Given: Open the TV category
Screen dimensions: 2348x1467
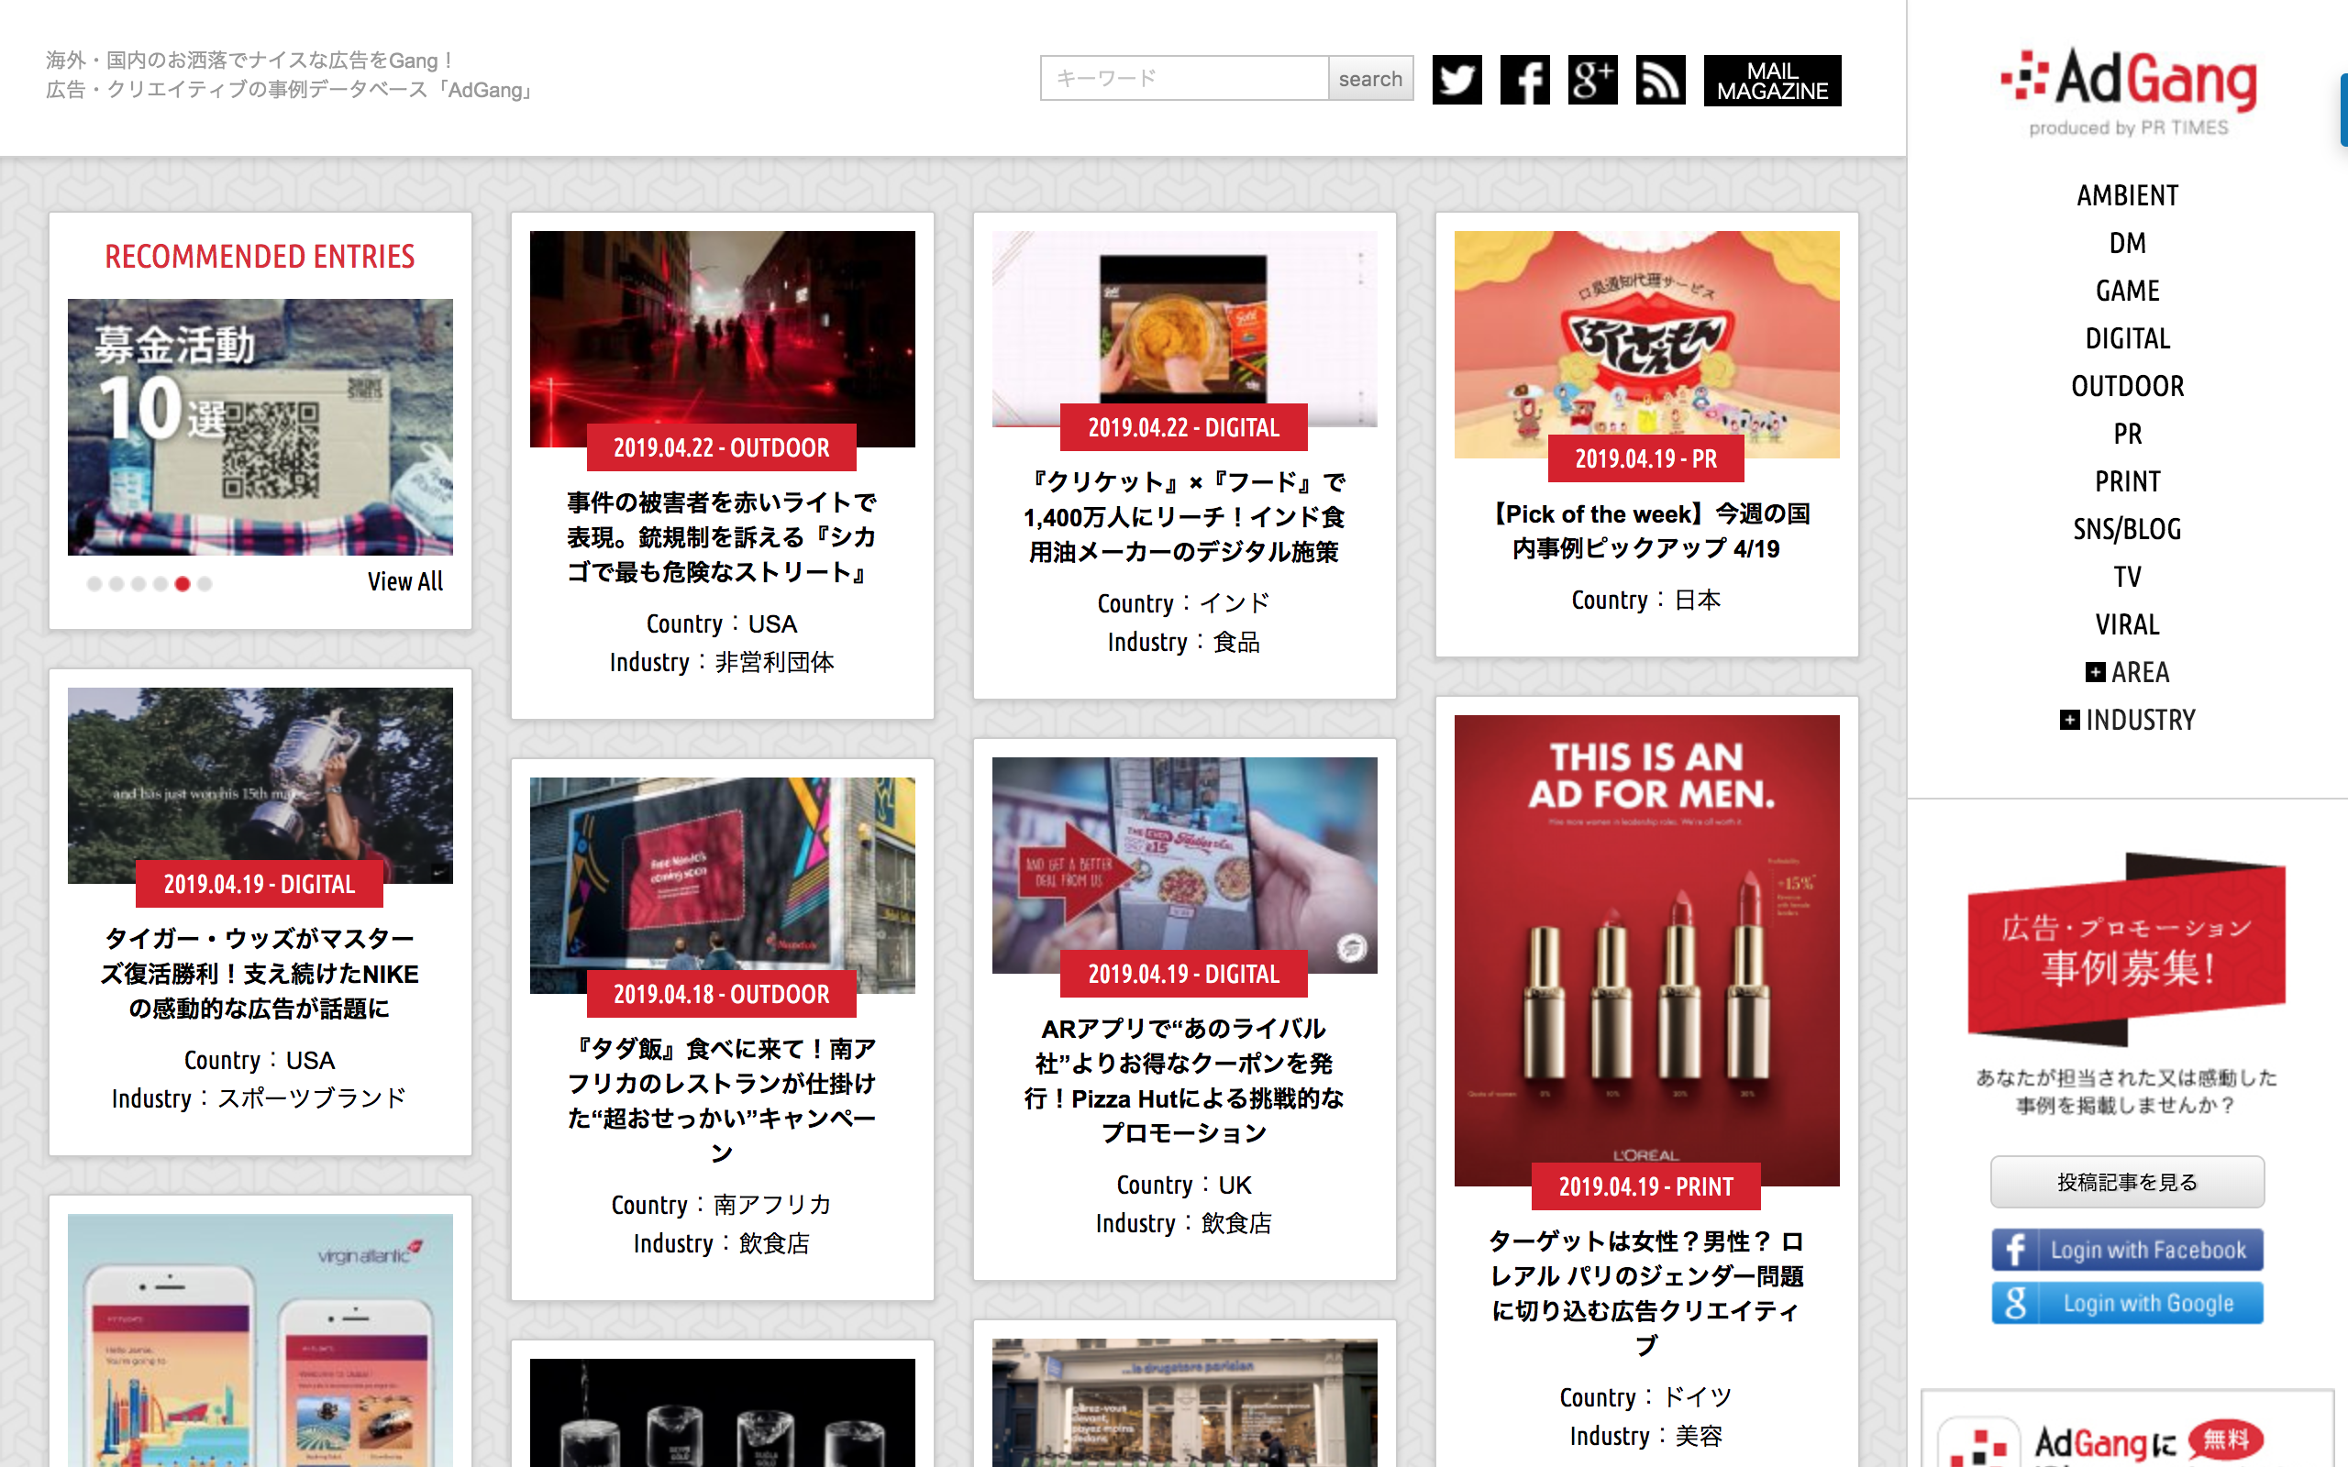Looking at the screenshot, I should (2127, 576).
